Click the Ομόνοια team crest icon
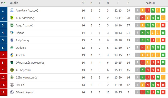The image size is (168, 98). click(x=12, y=48)
